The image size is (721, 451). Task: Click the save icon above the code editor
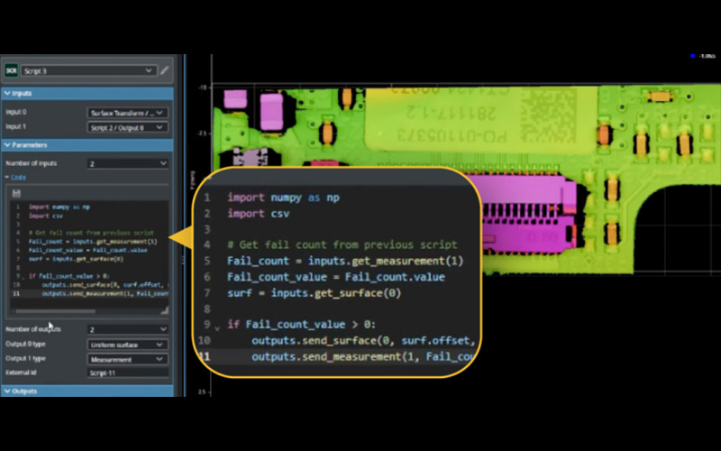point(16,193)
